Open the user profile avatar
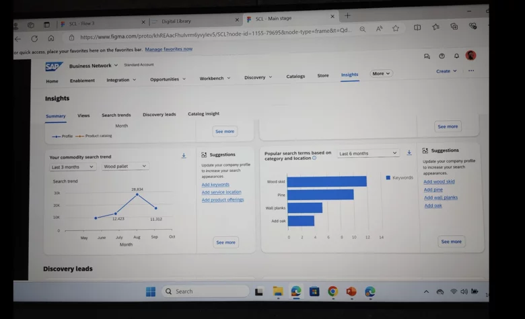 [470, 55]
